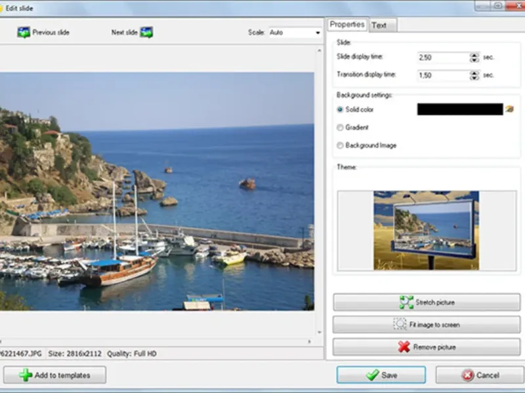525x393 pixels.
Task: Click the preview scroll up arrow
Action: 319,50
